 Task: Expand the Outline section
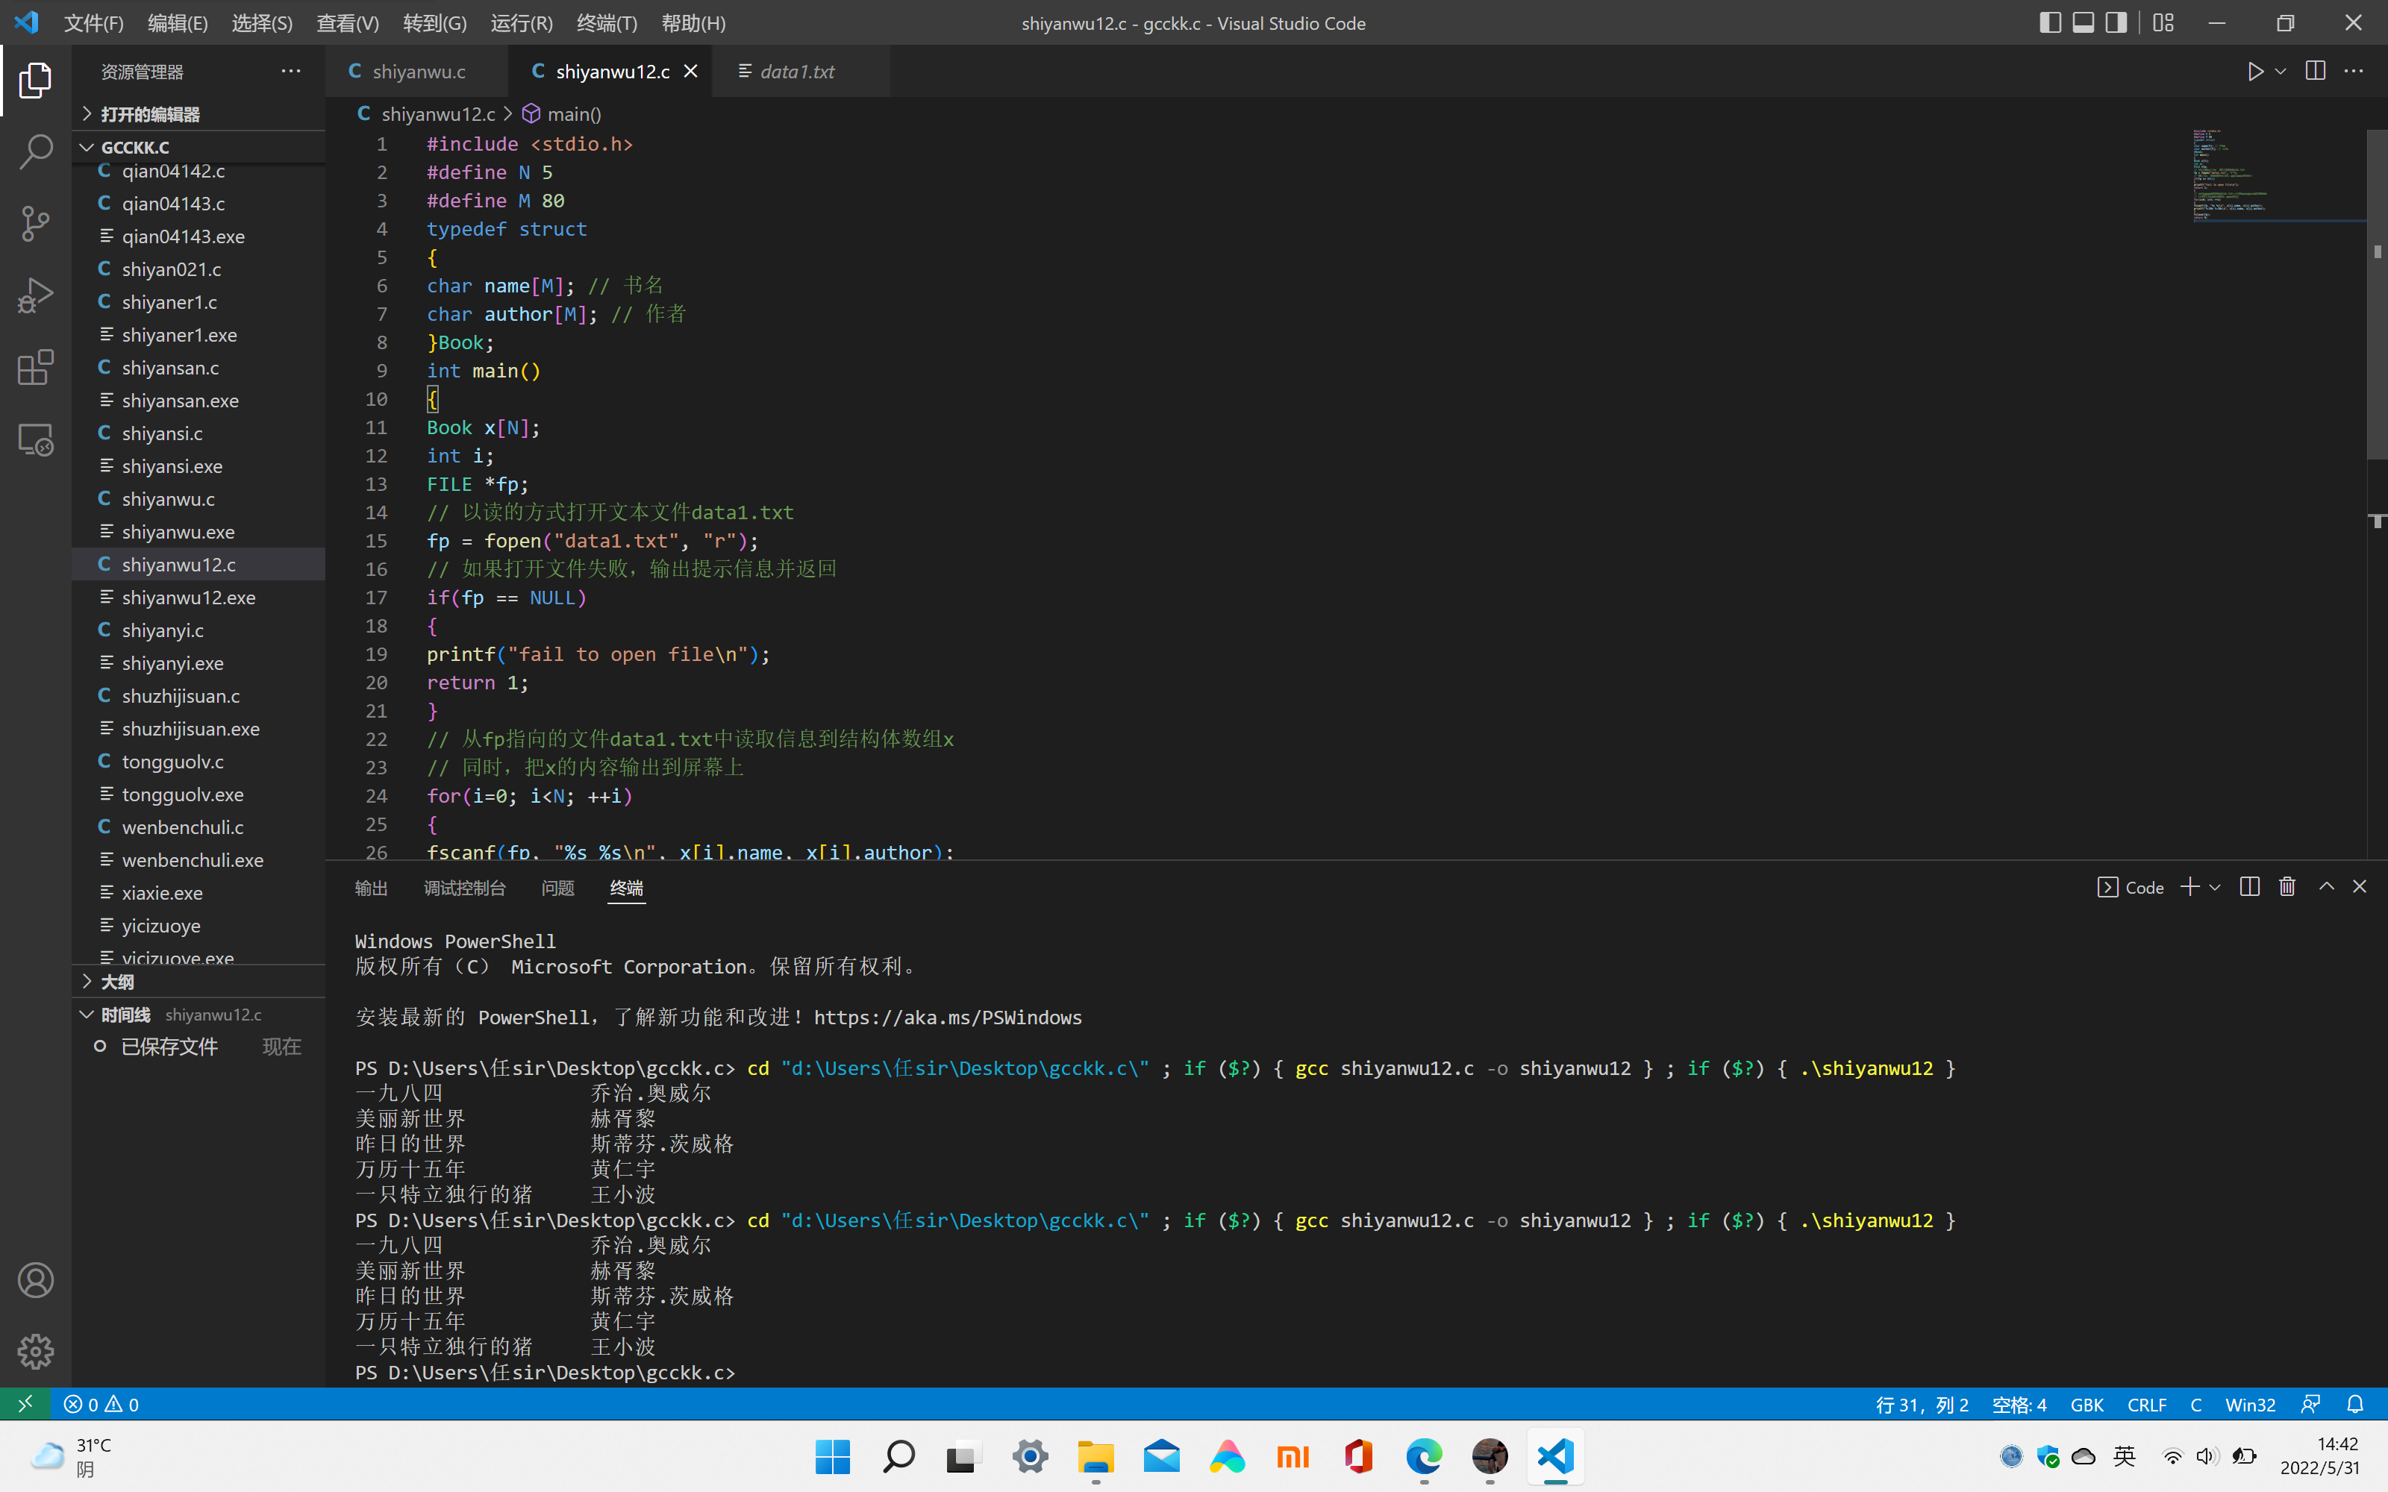click(x=199, y=982)
